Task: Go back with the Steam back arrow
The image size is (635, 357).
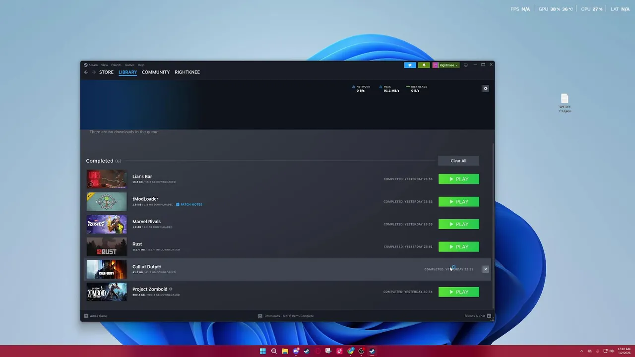Action: click(x=86, y=72)
